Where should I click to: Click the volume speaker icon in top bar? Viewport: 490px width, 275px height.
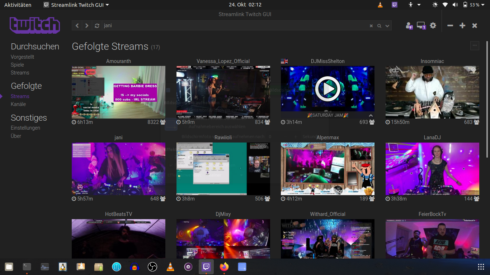pos(455,5)
